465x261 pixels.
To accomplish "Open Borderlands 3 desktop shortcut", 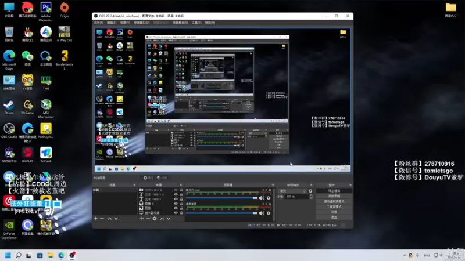I will pyautogui.click(x=65, y=60).
